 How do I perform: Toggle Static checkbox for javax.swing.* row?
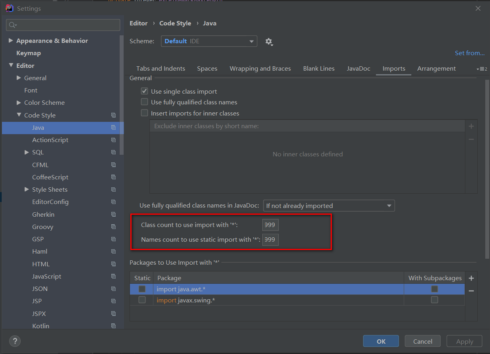pos(142,300)
